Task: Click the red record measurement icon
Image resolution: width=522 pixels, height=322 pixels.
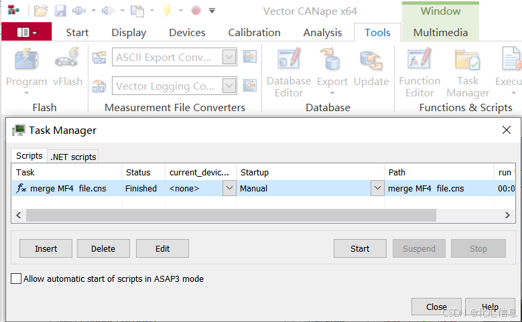Action: [x=196, y=11]
